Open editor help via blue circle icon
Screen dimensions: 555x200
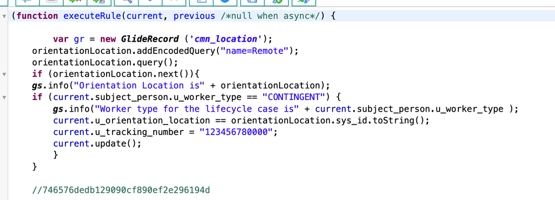225,2
